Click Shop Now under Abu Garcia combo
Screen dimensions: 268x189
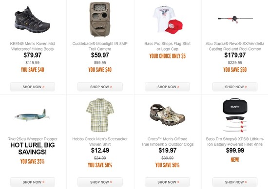[x=235, y=87]
